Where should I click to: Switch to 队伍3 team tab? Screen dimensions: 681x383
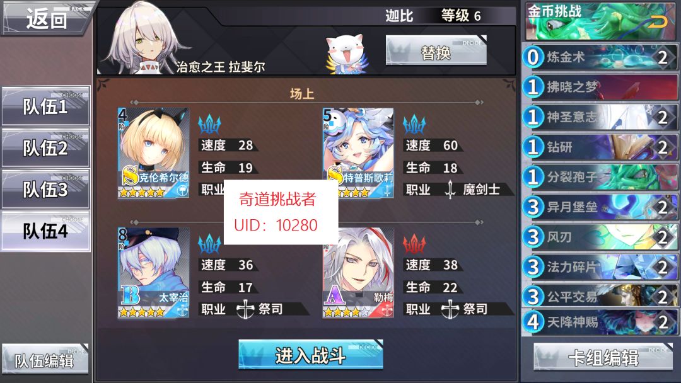click(x=45, y=190)
